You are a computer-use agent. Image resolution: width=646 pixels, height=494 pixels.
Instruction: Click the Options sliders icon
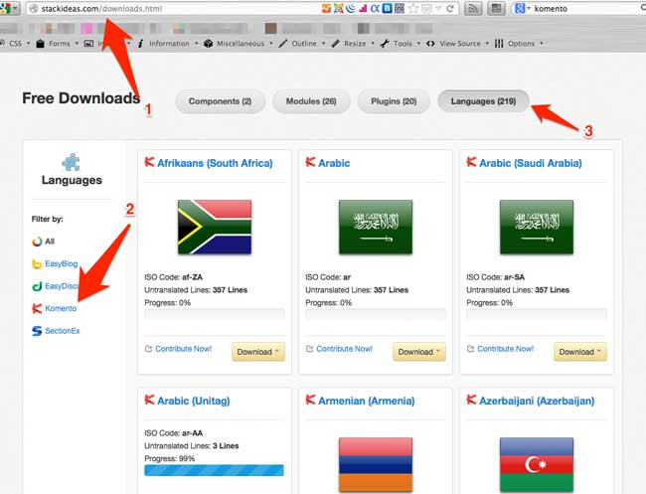click(499, 44)
